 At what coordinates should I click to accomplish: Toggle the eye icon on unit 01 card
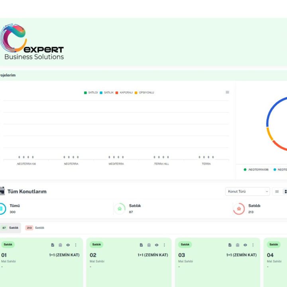click(x=68, y=245)
